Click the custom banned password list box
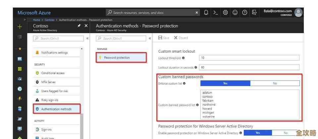Screen dimensions: 318x139 250,105
